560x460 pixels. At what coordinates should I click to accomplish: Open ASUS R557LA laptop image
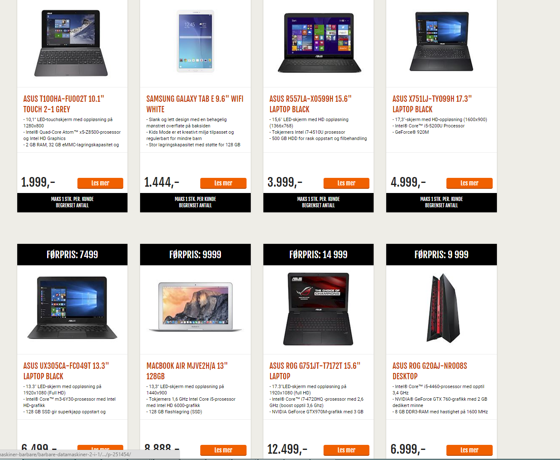[x=319, y=43]
